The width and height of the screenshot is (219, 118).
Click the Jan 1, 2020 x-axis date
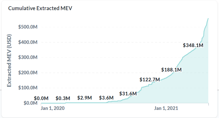tap(53, 108)
